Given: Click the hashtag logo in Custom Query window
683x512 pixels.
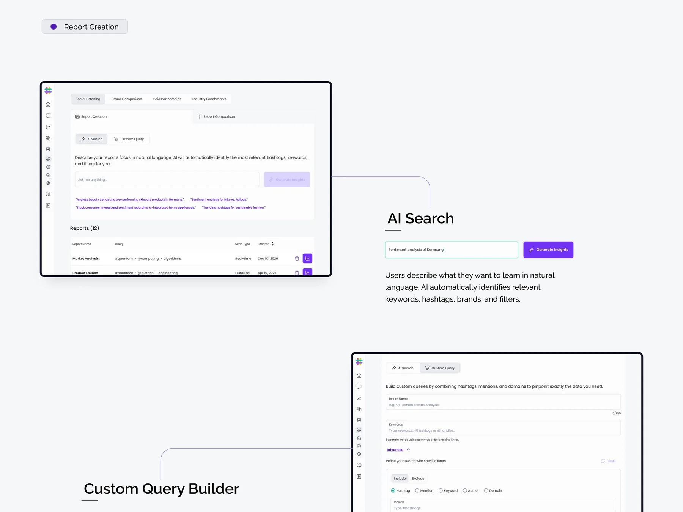Looking at the screenshot, I should (x=359, y=362).
